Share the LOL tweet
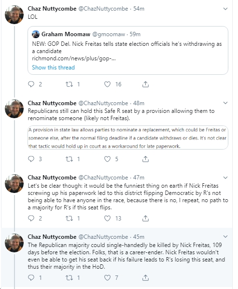 click(x=145, y=84)
